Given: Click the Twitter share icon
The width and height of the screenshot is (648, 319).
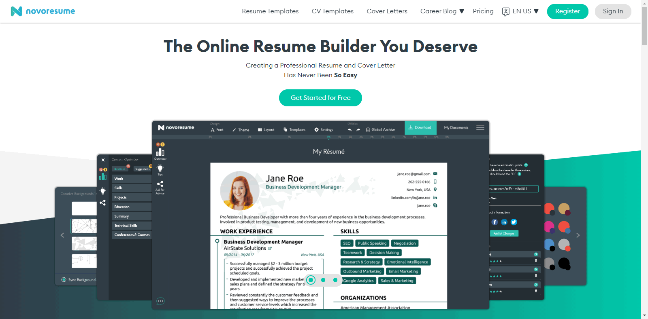Looking at the screenshot, I should point(514,222).
